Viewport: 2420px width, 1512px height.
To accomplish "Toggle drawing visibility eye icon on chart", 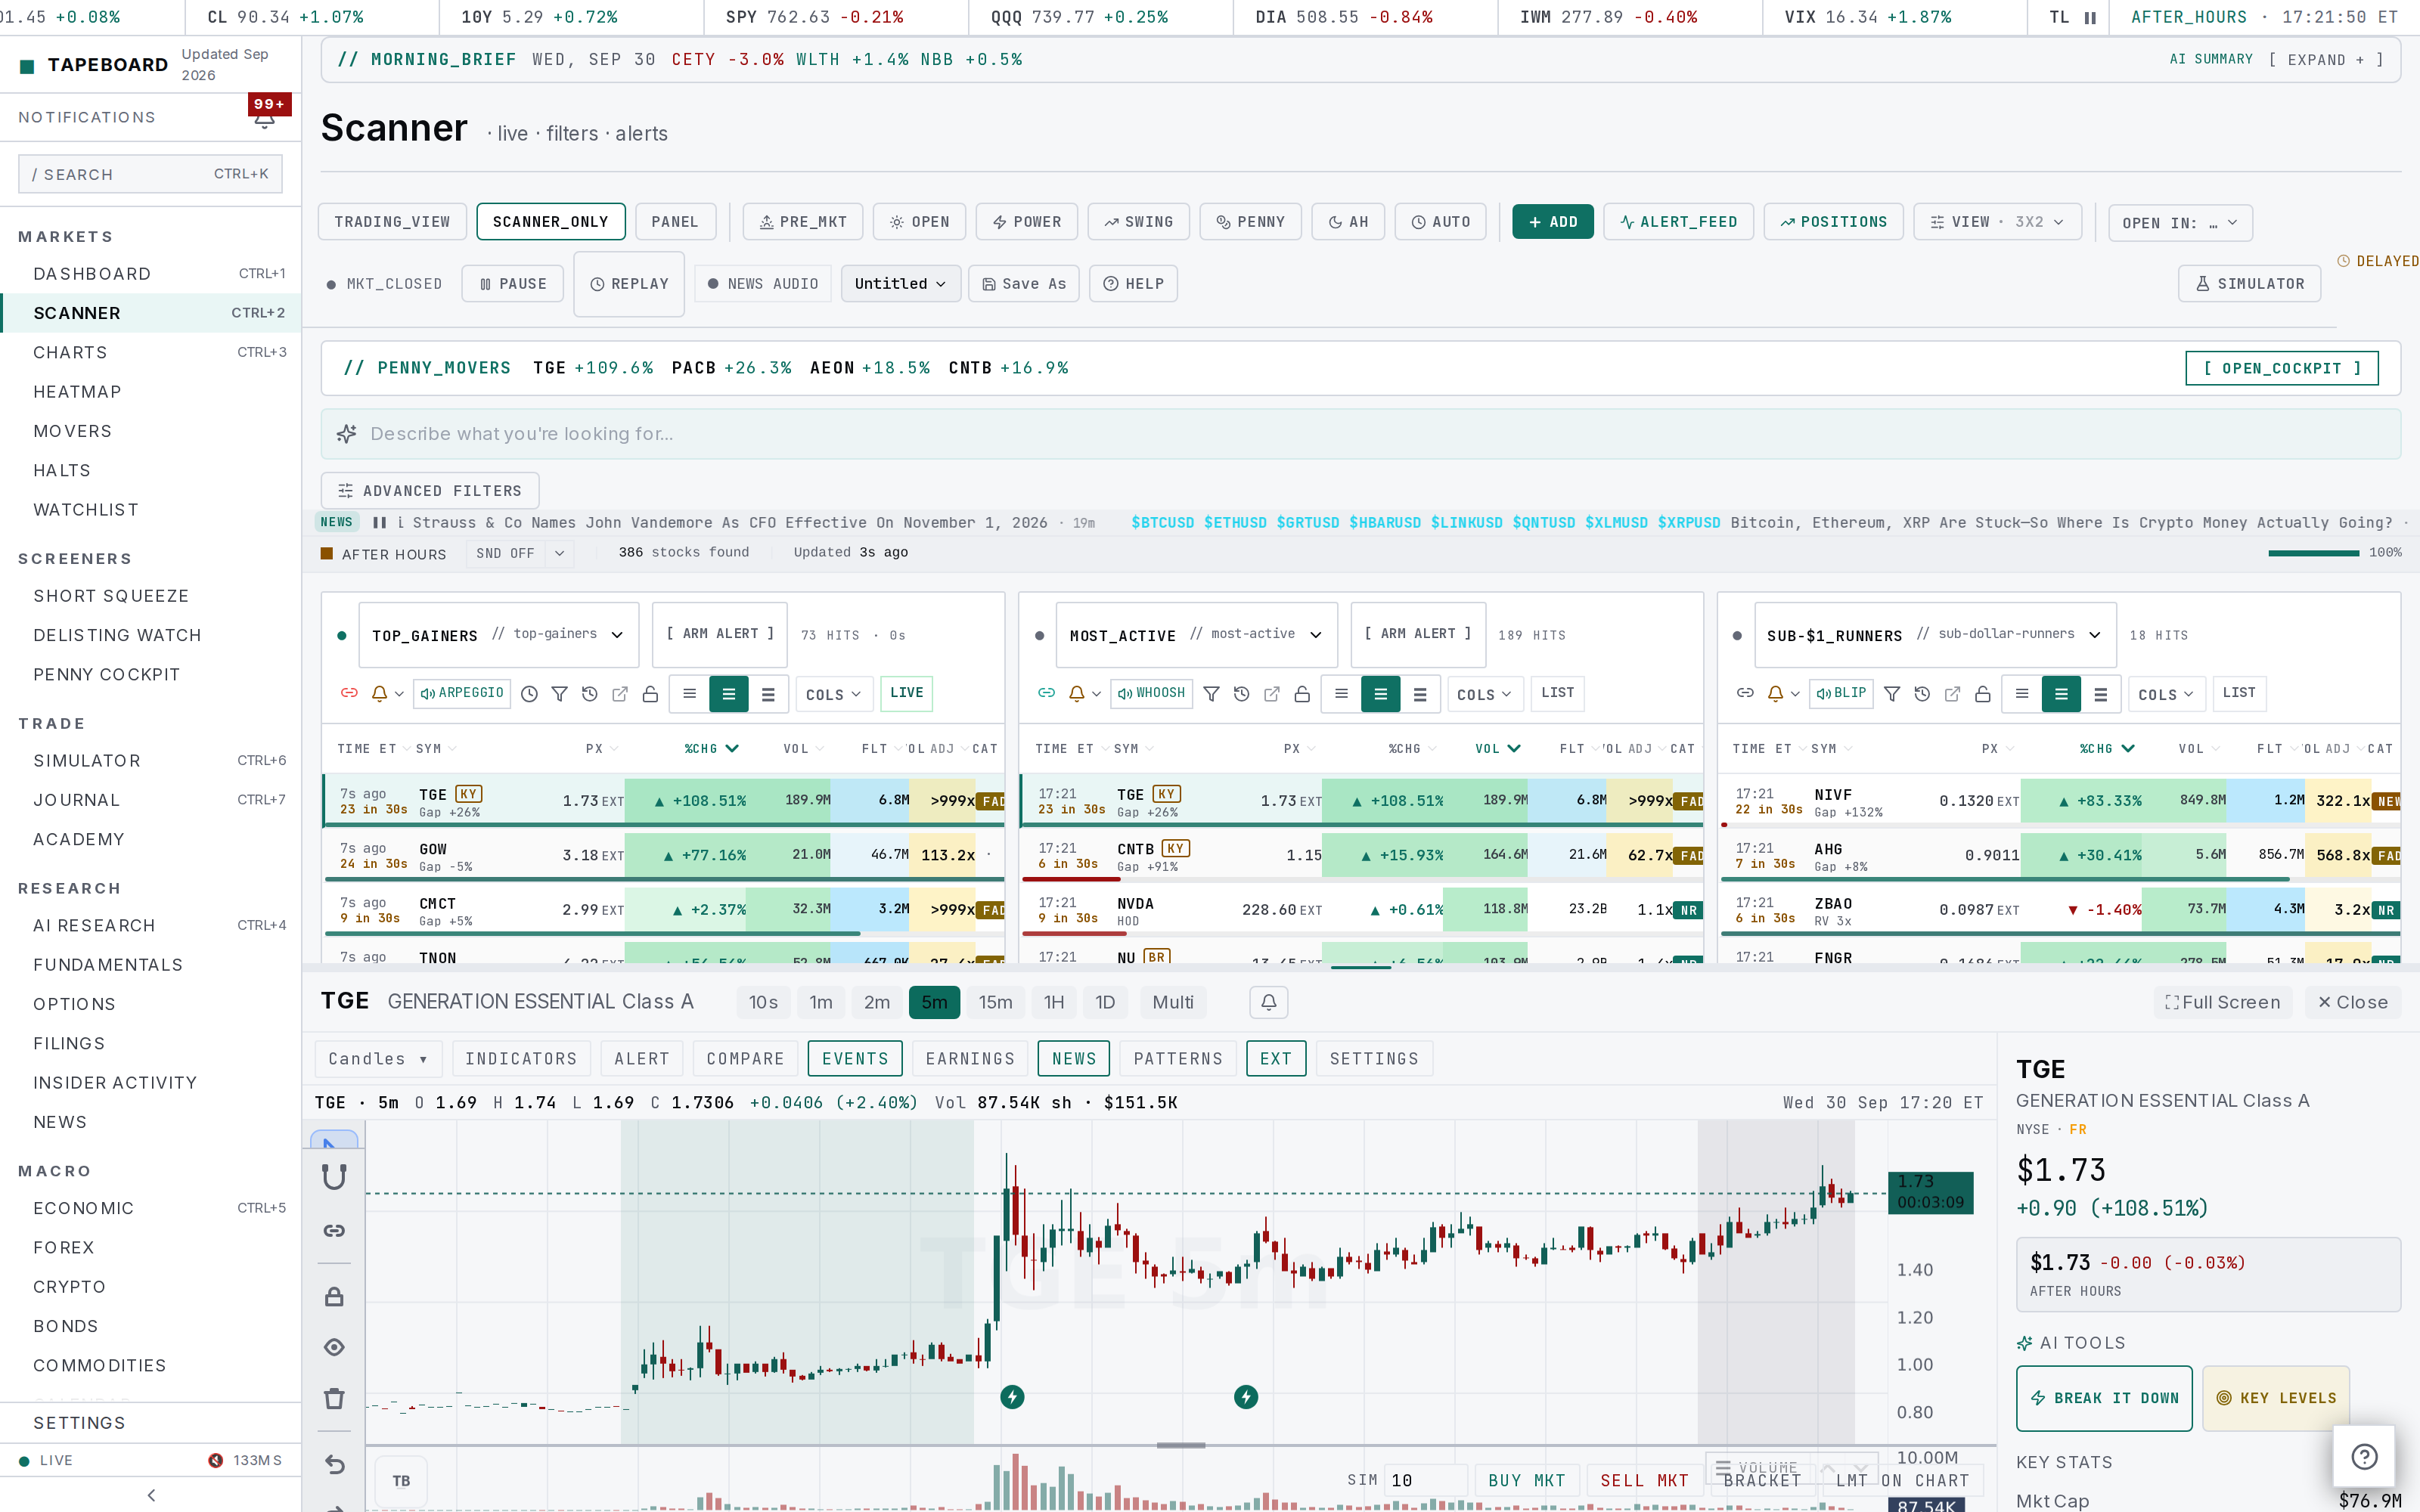I will pyautogui.click(x=334, y=1347).
